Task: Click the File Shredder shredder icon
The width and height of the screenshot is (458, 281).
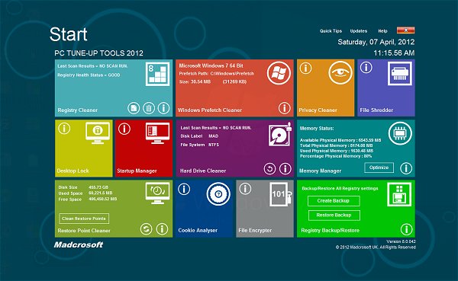Action: [400, 73]
